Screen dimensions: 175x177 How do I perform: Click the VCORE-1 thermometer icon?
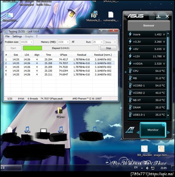(130, 85)
